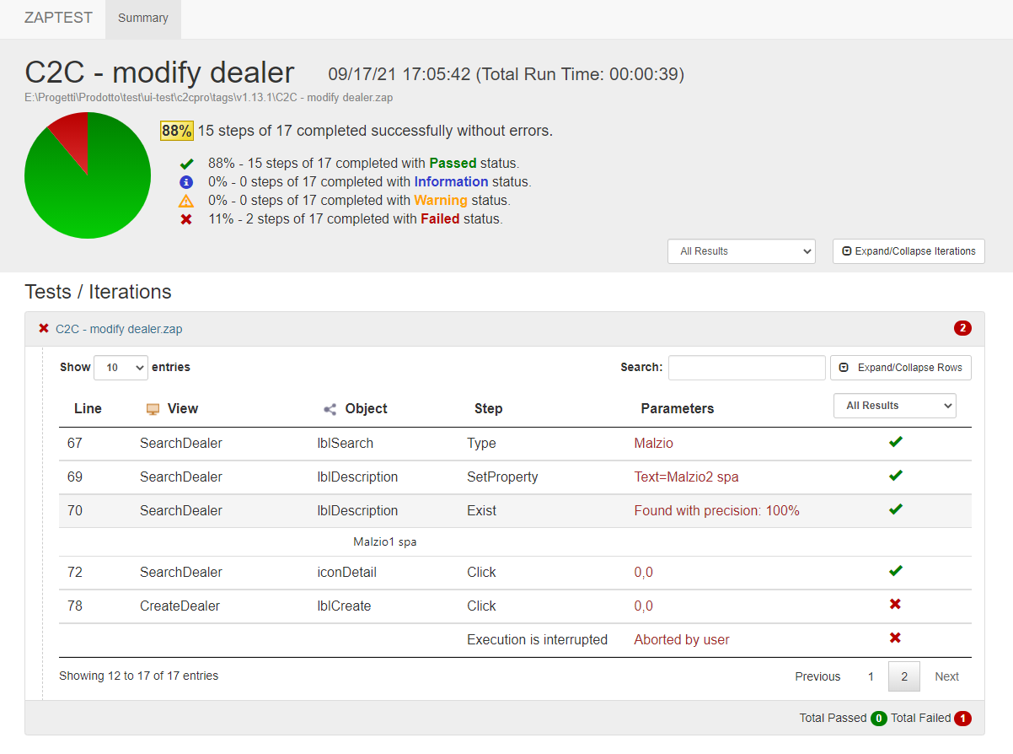This screenshot has height=754, width=1013.
Task: Click the Next page button
Action: click(946, 676)
